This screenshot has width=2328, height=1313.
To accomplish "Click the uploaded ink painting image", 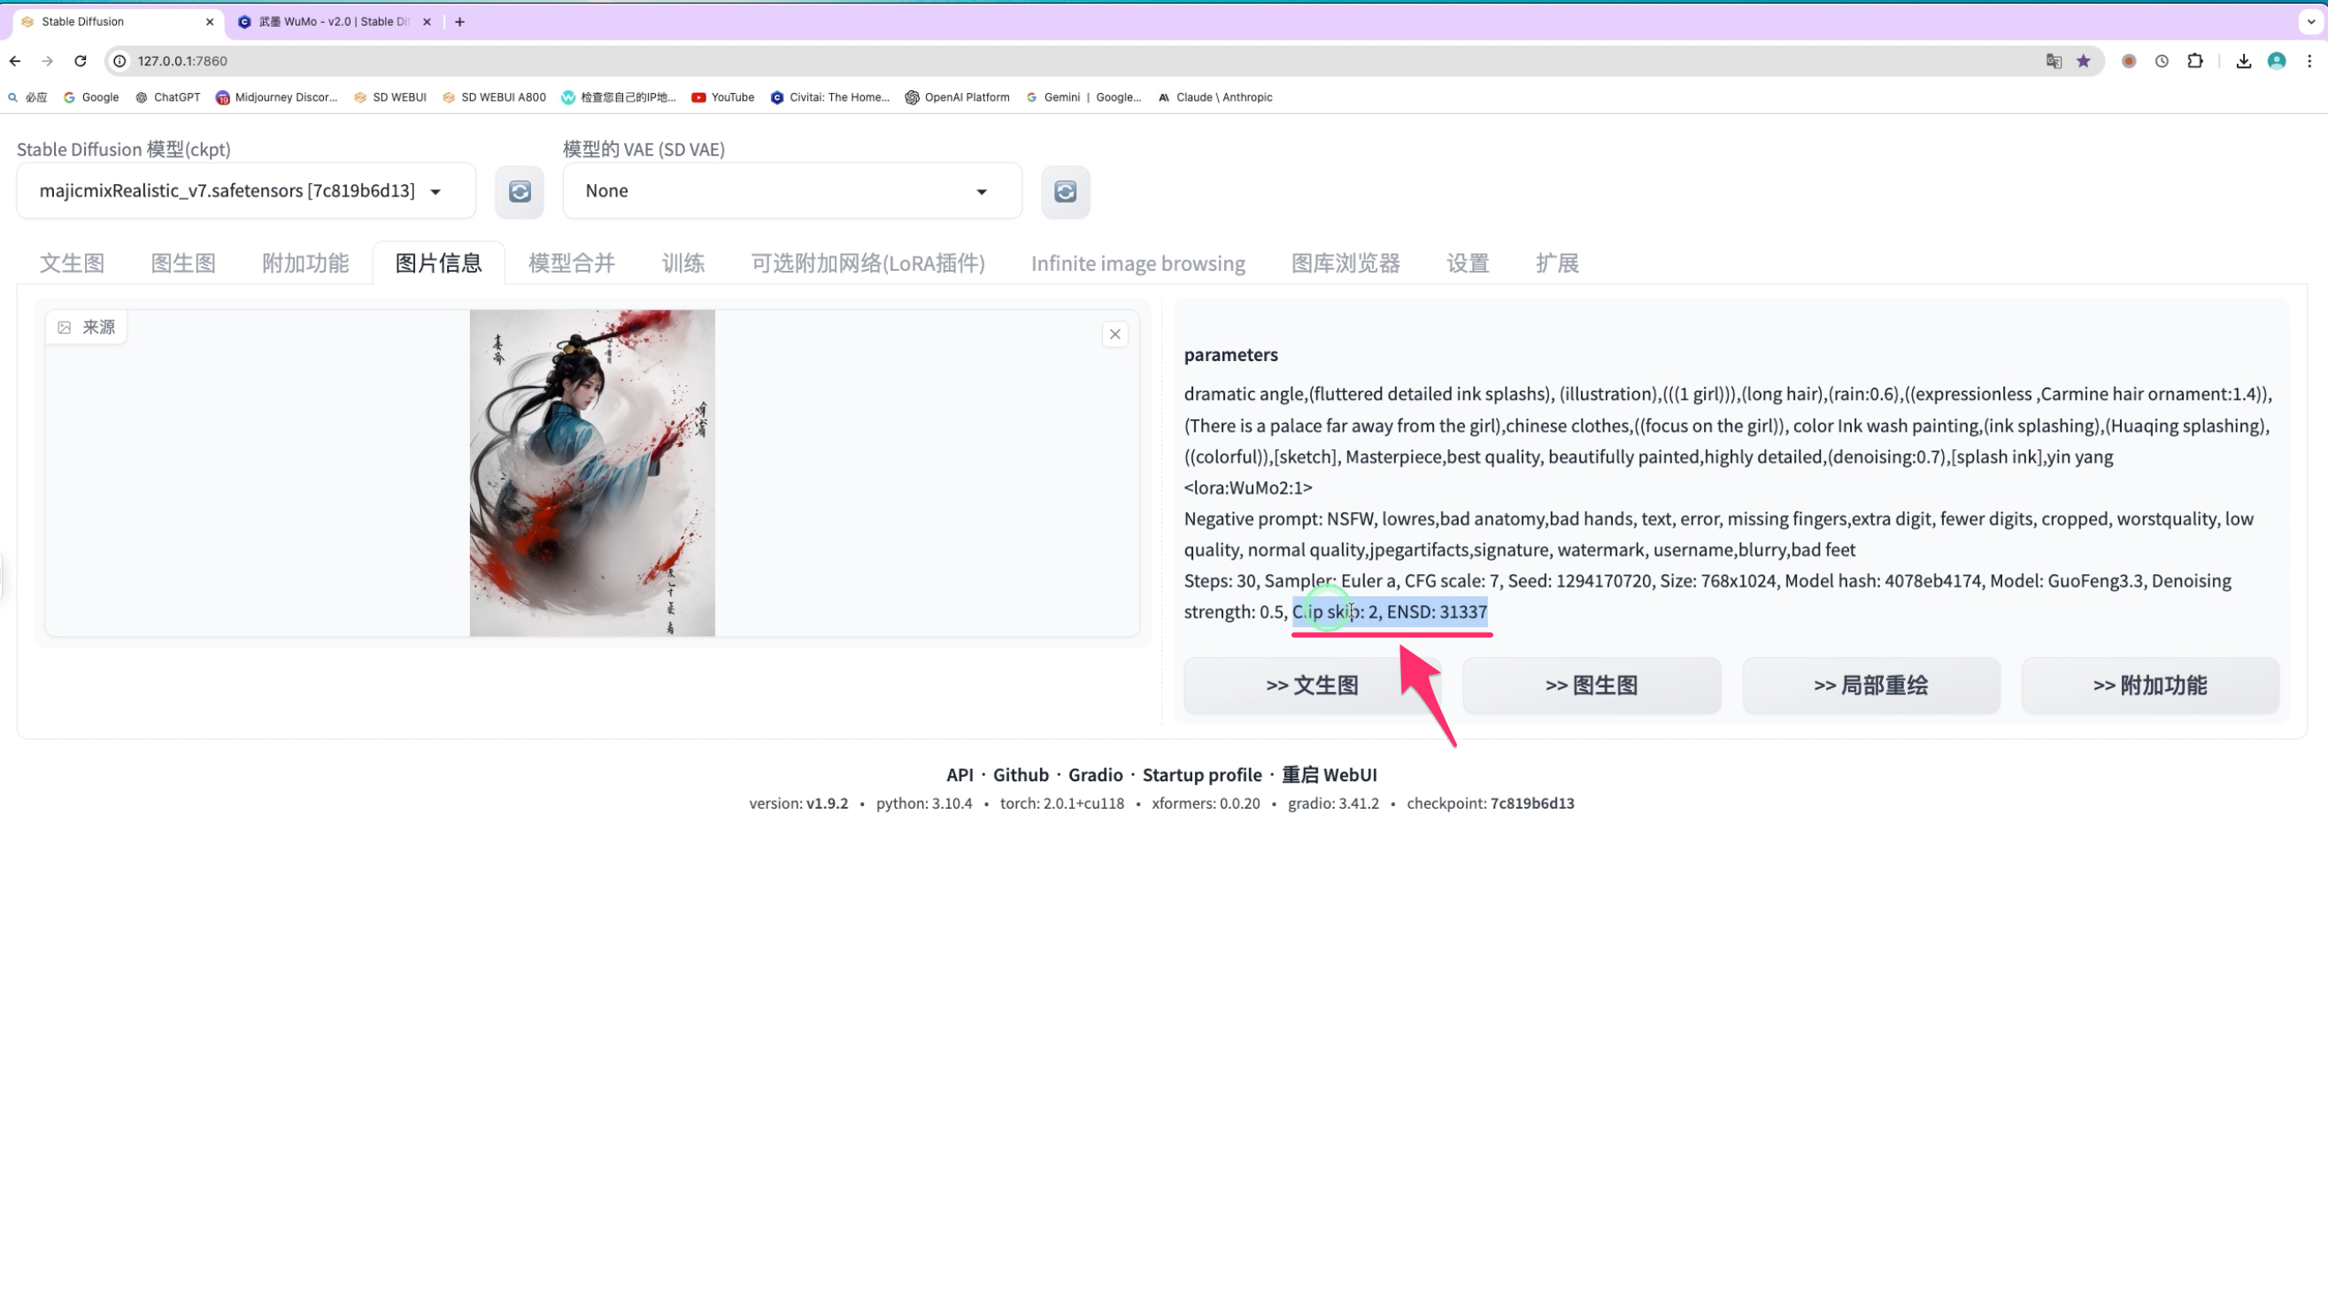I will [x=592, y=473].
